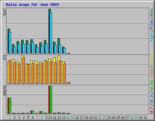Click day 10 on the x-axis
Screen dimensions: 155x121
pyautogui.click(x=50, y=118)
